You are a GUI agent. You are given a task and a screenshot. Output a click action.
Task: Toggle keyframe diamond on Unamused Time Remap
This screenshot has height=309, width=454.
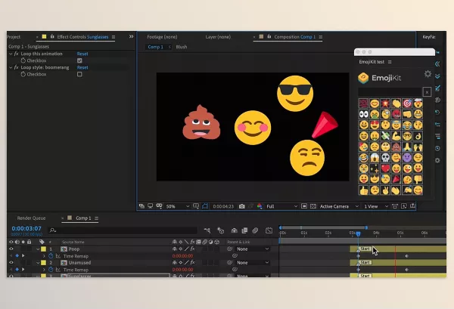pos(17,270)
